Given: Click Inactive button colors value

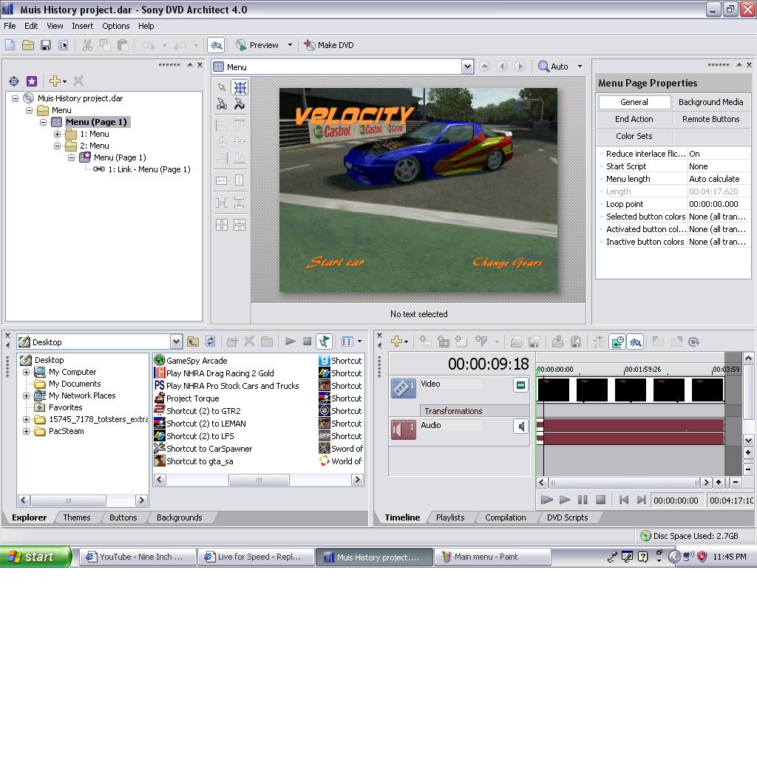Looking at the screenshot, I should click(x=719, y=242).
